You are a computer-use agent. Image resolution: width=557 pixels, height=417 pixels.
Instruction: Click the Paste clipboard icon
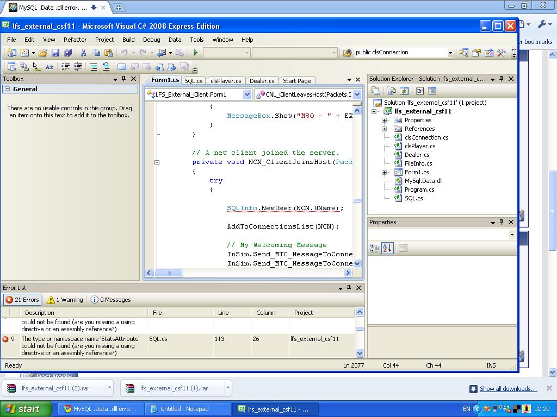[x=109, y=53]
